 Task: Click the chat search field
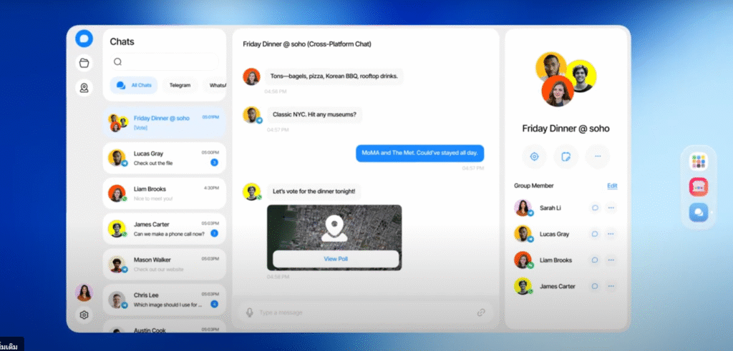165,61
